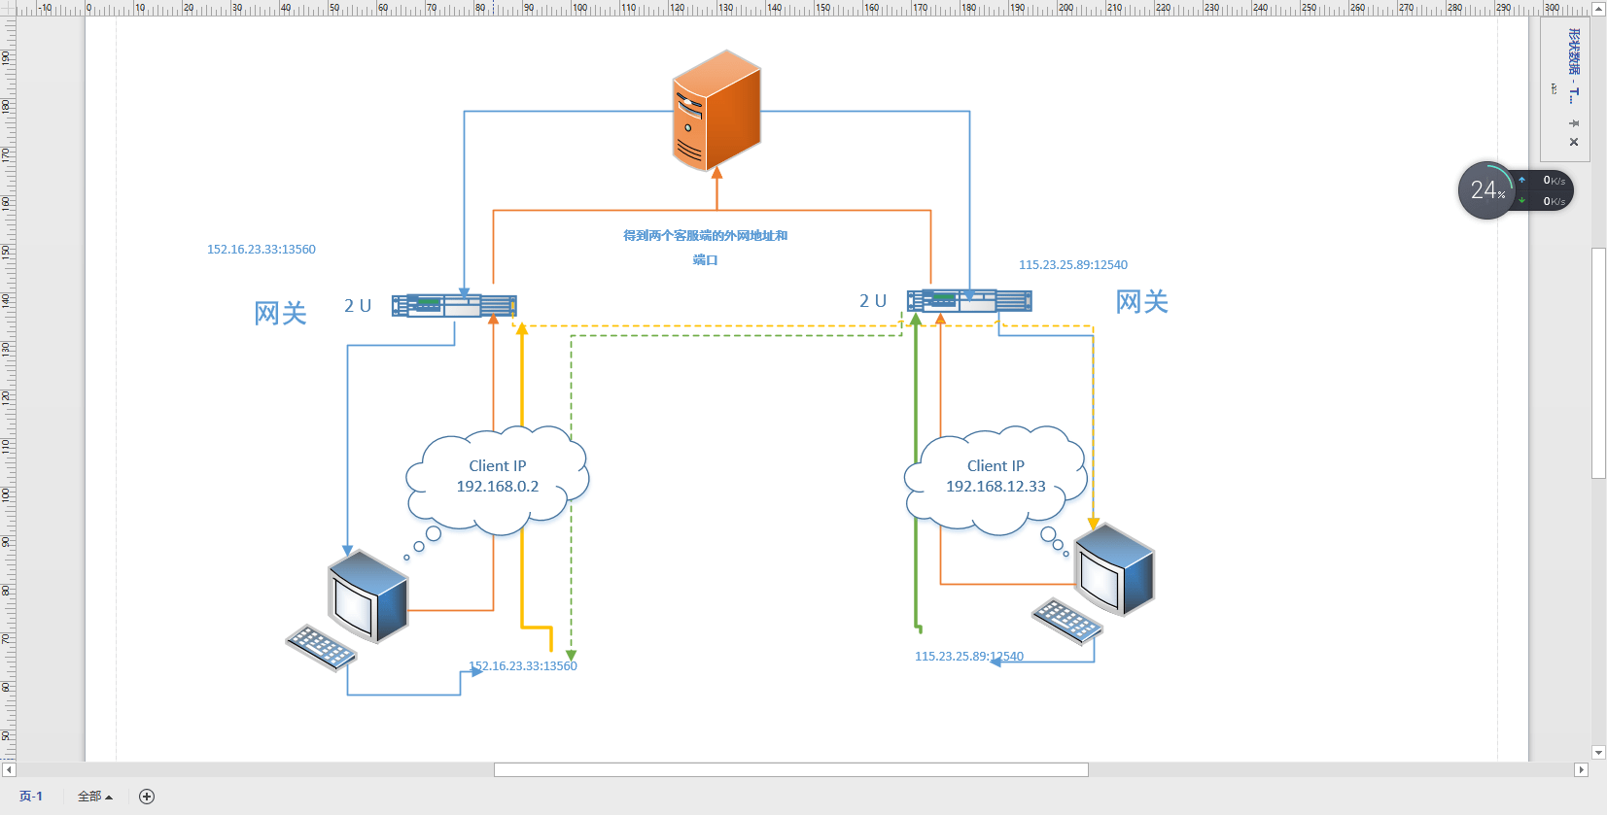Click the 形状数据 panel title
This screenshot has height=815, width=1607.
click(1574, 65)
